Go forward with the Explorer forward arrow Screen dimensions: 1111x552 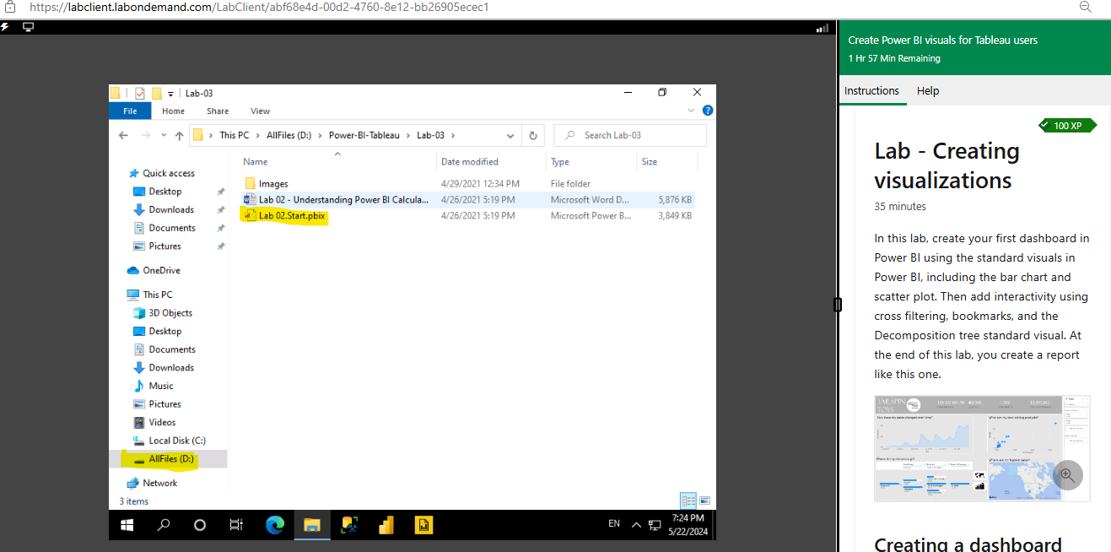click(x=147, y=135)
